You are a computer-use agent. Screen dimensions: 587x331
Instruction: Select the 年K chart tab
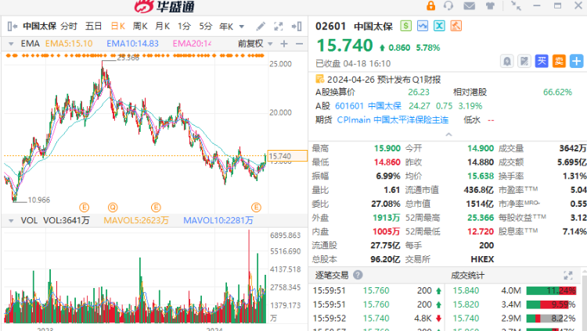[226, 27]
